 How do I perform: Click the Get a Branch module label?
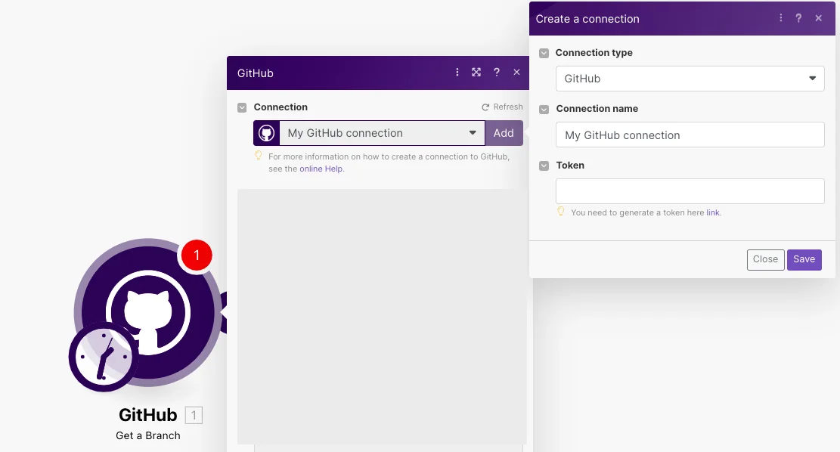pyautogui.click(x=148, y=435)
